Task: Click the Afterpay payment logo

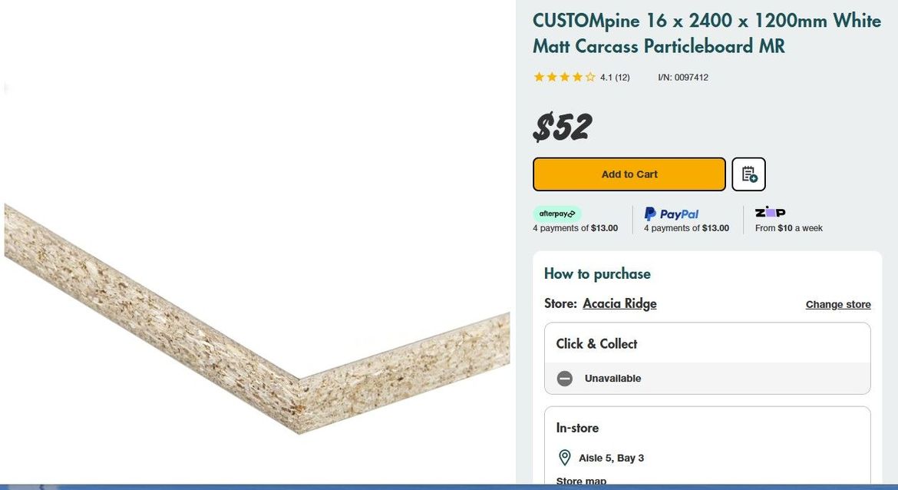Action: (557, 214)
